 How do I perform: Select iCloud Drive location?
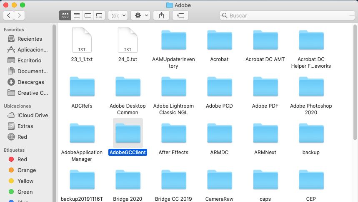pos(32,115)
